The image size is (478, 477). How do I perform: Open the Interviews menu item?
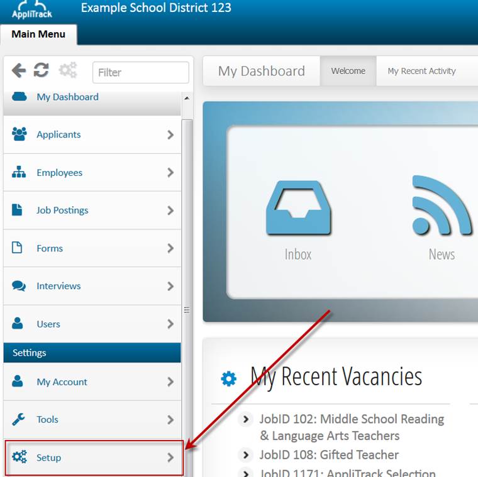(92, 286)
